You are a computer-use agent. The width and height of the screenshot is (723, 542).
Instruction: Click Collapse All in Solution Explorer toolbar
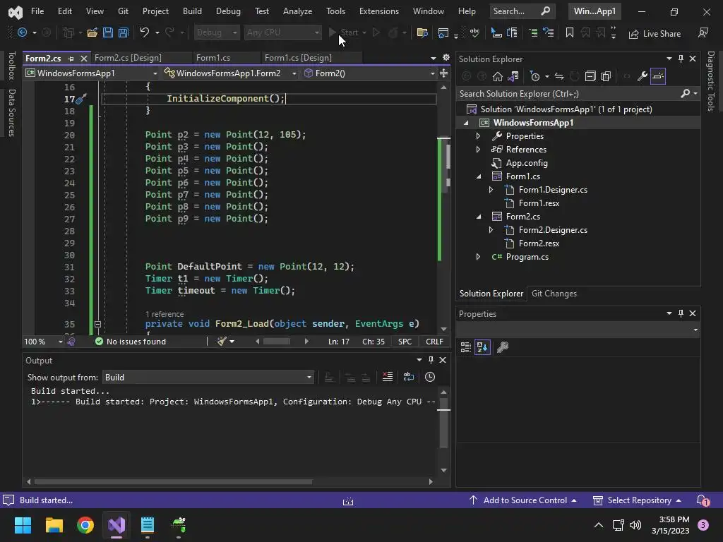(590, 76)
